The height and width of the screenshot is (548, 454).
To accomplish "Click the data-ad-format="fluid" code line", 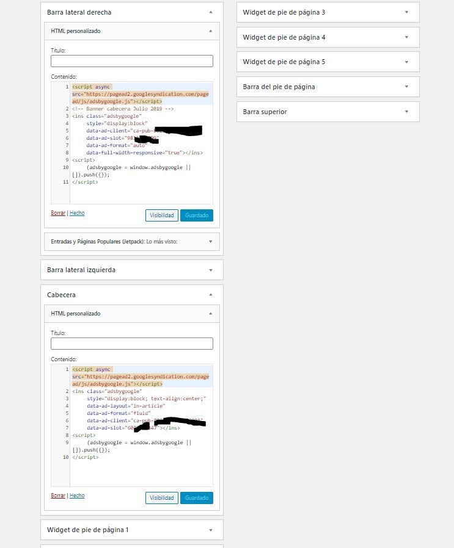I will 119,413.
